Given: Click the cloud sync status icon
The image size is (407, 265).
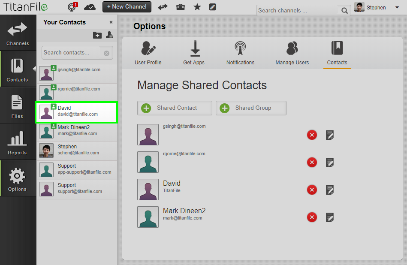Looking at the screenshot, I should click(x=90, y=7).
